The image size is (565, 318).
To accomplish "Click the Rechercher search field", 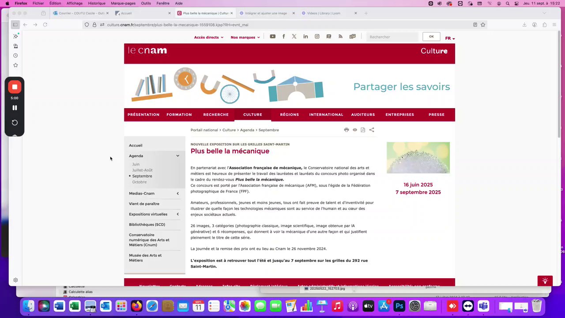I will click(392, 37).
